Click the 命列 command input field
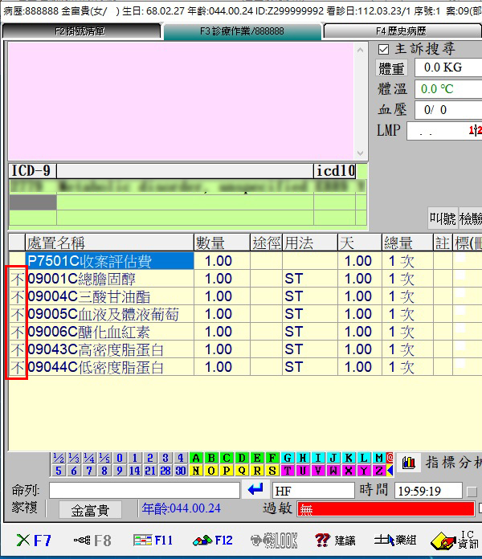The image size is (482, 559). tap(145, 490)
